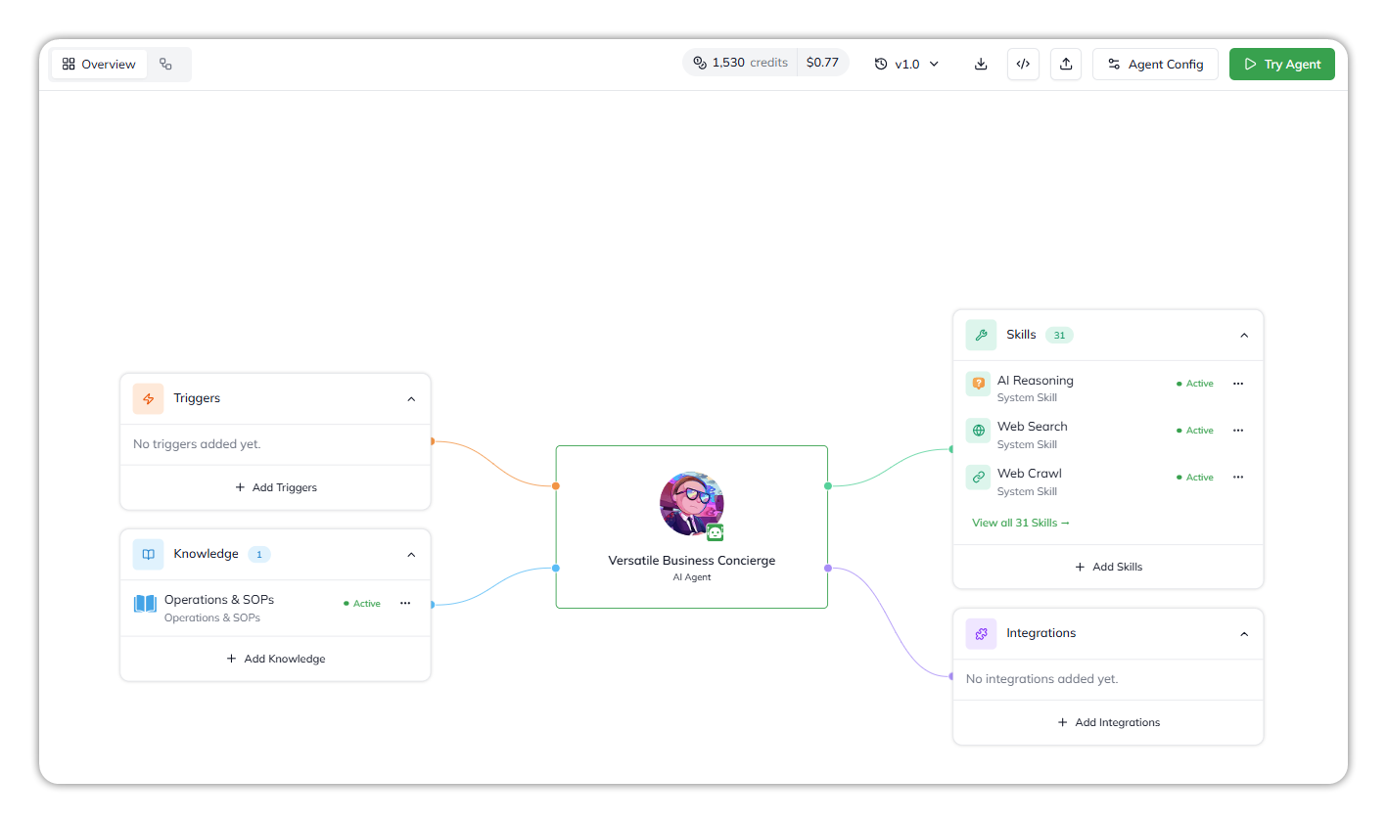Select the Versatile Business Concierge agent name

(x=692, y=561)
